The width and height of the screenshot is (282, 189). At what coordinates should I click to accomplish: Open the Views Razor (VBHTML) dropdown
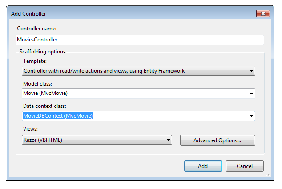point(93,140)
